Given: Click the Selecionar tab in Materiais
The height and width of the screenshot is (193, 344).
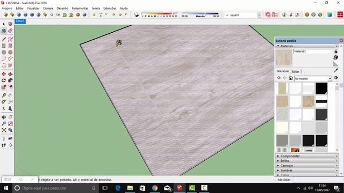Looking at the screenshot, I should (x=283, y=71).
